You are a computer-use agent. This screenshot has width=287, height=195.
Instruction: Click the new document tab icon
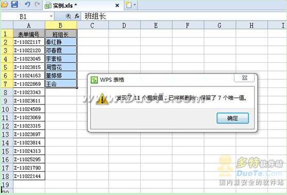coord(128,5)
